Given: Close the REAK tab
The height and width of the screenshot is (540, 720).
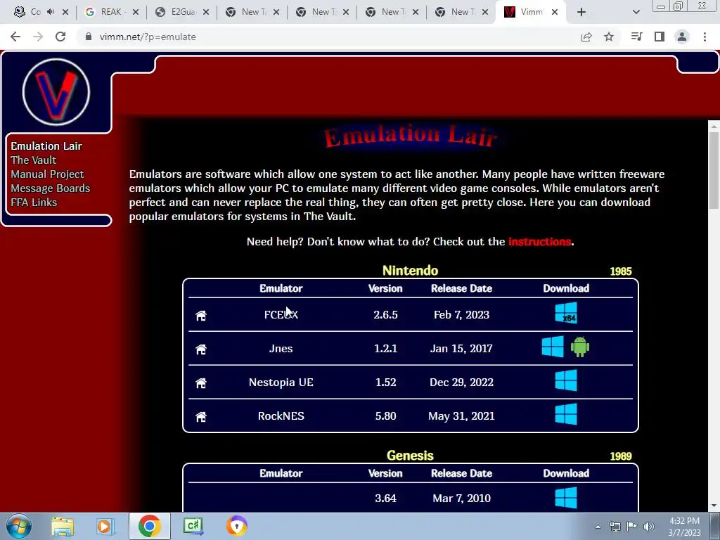Looking at the screenshot, I should click(136, 12).
